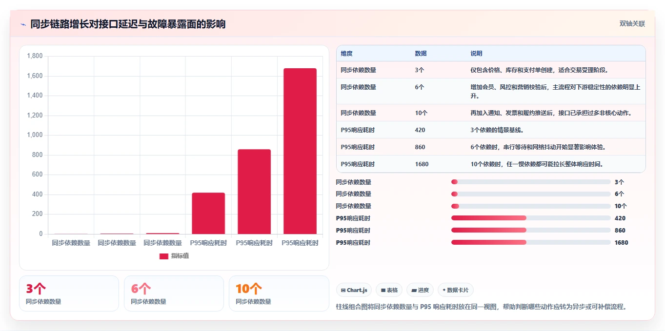Click the 1,800 y-axis tick label
The height and width of the screenshot is (331, 665).
pyautogui.click(x=35, y=56)
